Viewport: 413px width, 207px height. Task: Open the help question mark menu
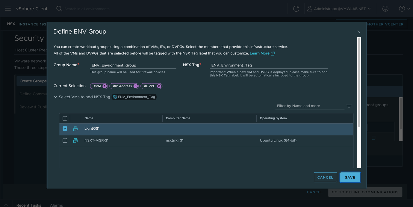pyautogui.click(x=404, y=9)
